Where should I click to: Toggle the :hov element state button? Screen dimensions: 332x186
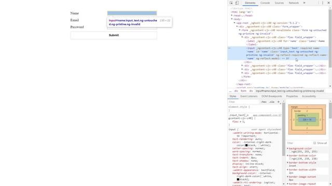264,102
